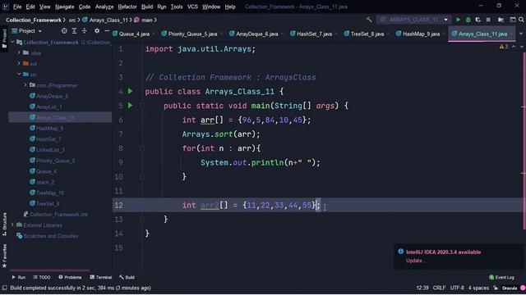Switch to TreeSet_8.java tab

click(367, 34)
